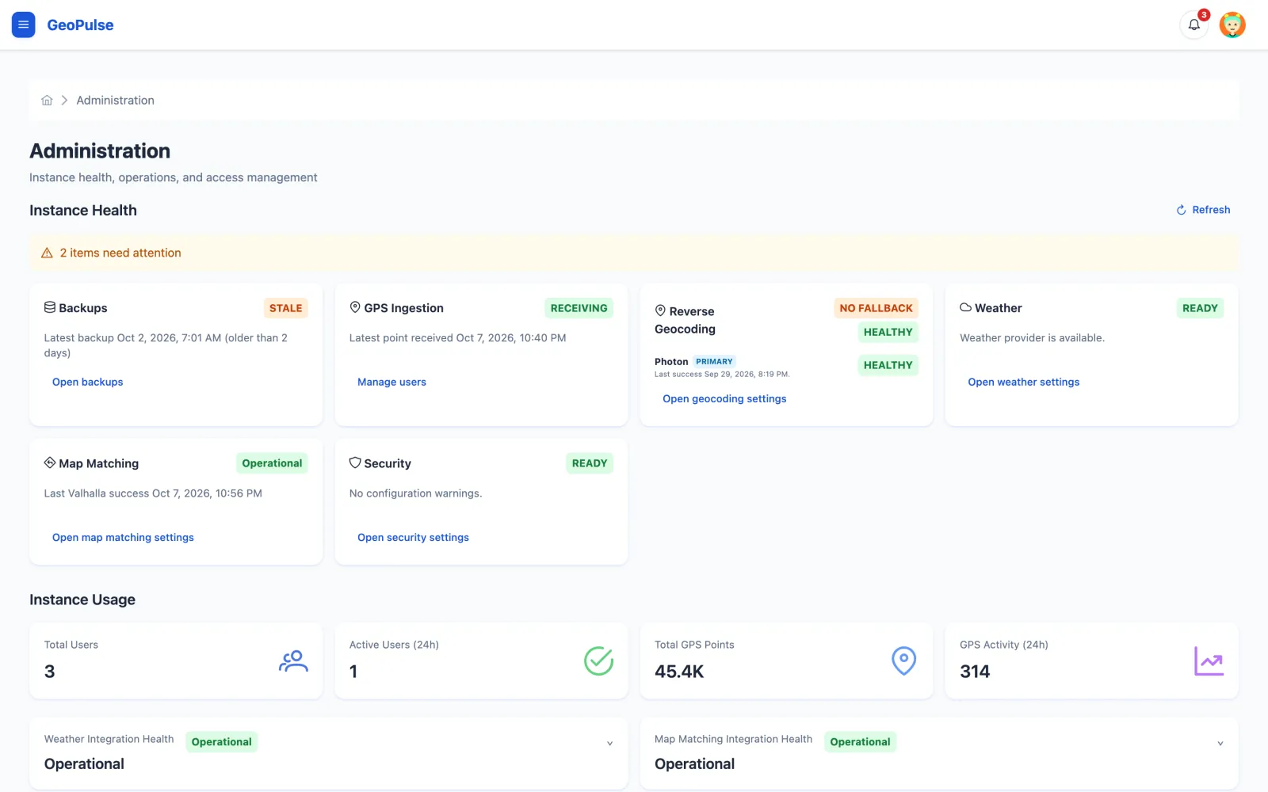This screenshot has width=1268, height=792.
Task: Click the 45.4K GPS points value
Action: 679,672
